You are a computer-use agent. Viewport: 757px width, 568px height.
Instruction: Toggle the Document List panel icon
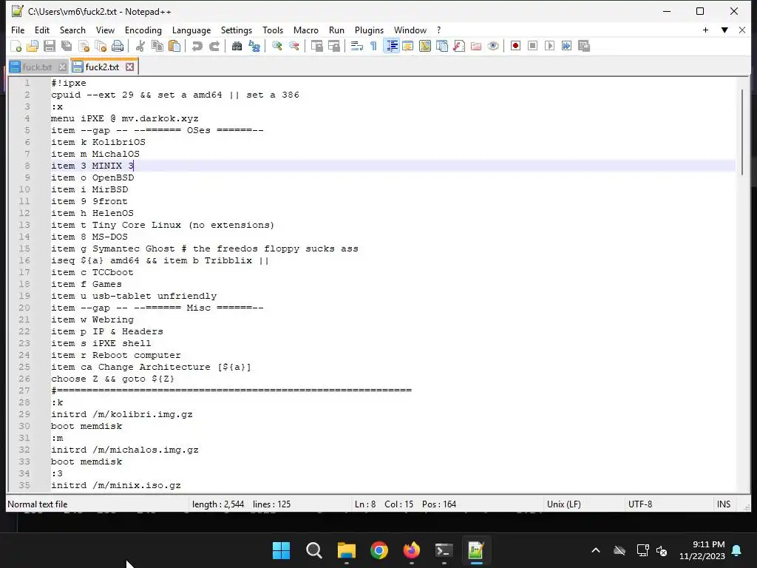click(442, 46)
